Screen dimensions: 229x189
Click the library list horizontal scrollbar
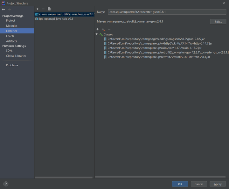[64, 178]
